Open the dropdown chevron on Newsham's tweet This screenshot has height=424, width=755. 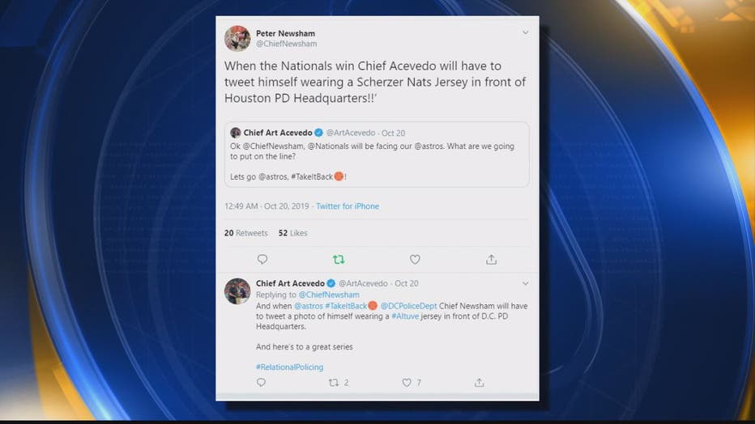click(525, 32)
